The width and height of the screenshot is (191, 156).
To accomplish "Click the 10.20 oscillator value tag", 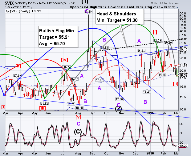I will (x=183, y=146).
